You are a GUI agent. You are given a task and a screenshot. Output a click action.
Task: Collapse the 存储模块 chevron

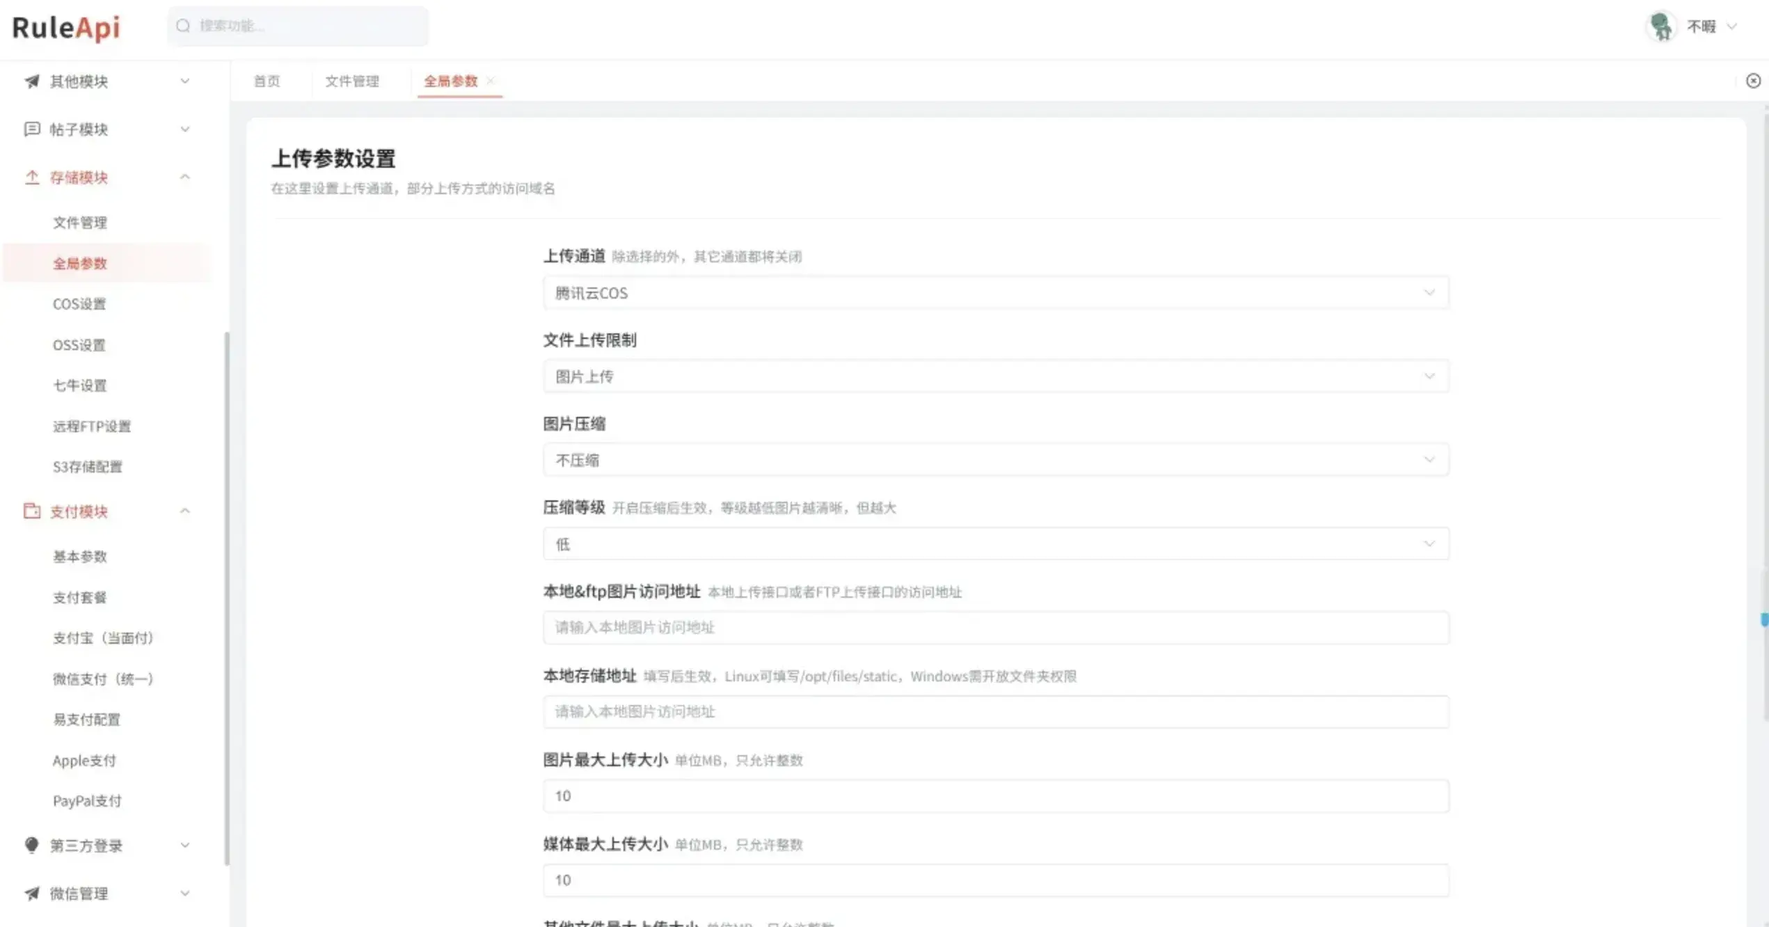pos(185,177)
